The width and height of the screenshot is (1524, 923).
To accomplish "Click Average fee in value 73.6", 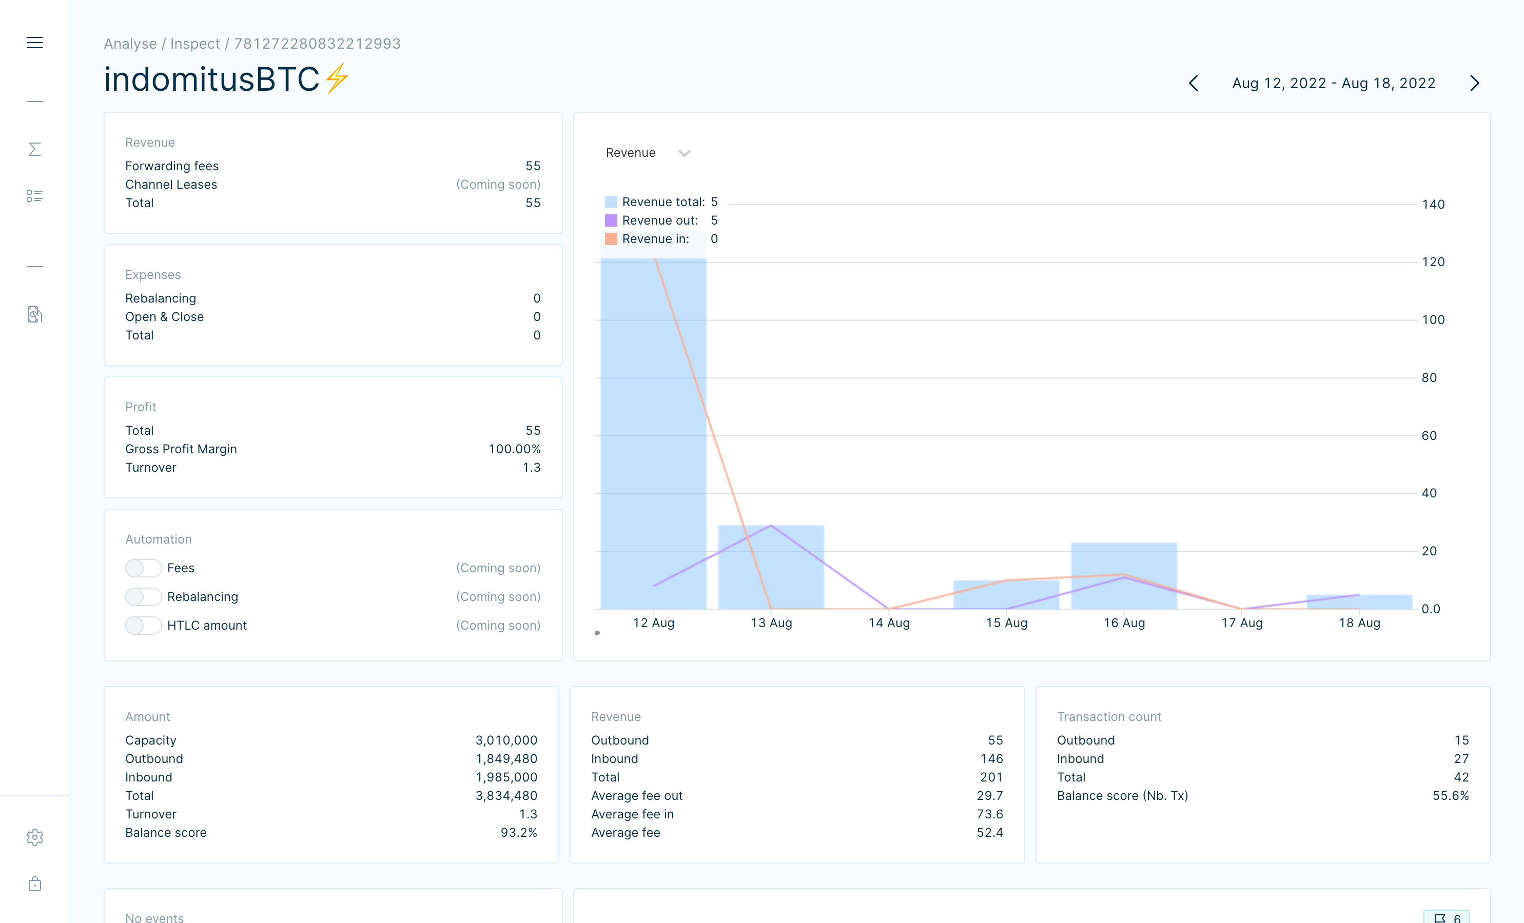I will tap(990, 814).
